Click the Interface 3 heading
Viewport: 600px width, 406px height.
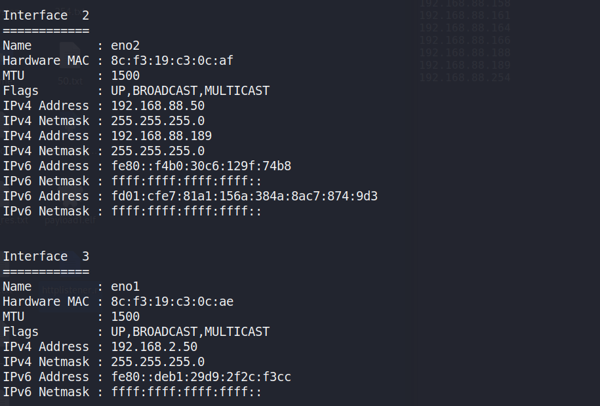click(46, 256)
